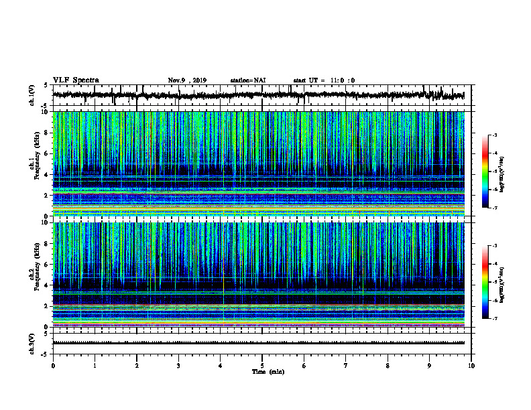The height and width of the screenshot is (410, 531).
Task: Click the ch.3 voltage waveform panel
Action: tap(262, 344)
